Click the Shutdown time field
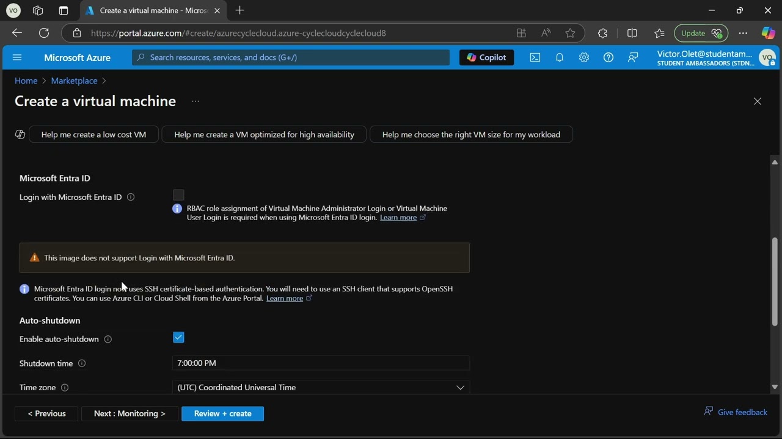The image size is (782, 439). click(321, 363)
